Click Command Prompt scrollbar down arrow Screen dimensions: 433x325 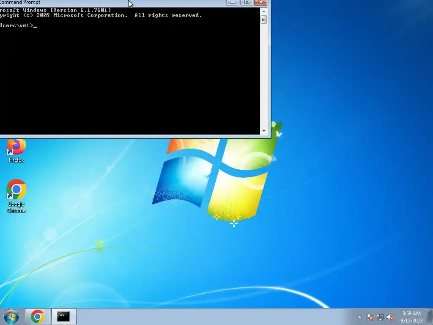click(264, 131)
